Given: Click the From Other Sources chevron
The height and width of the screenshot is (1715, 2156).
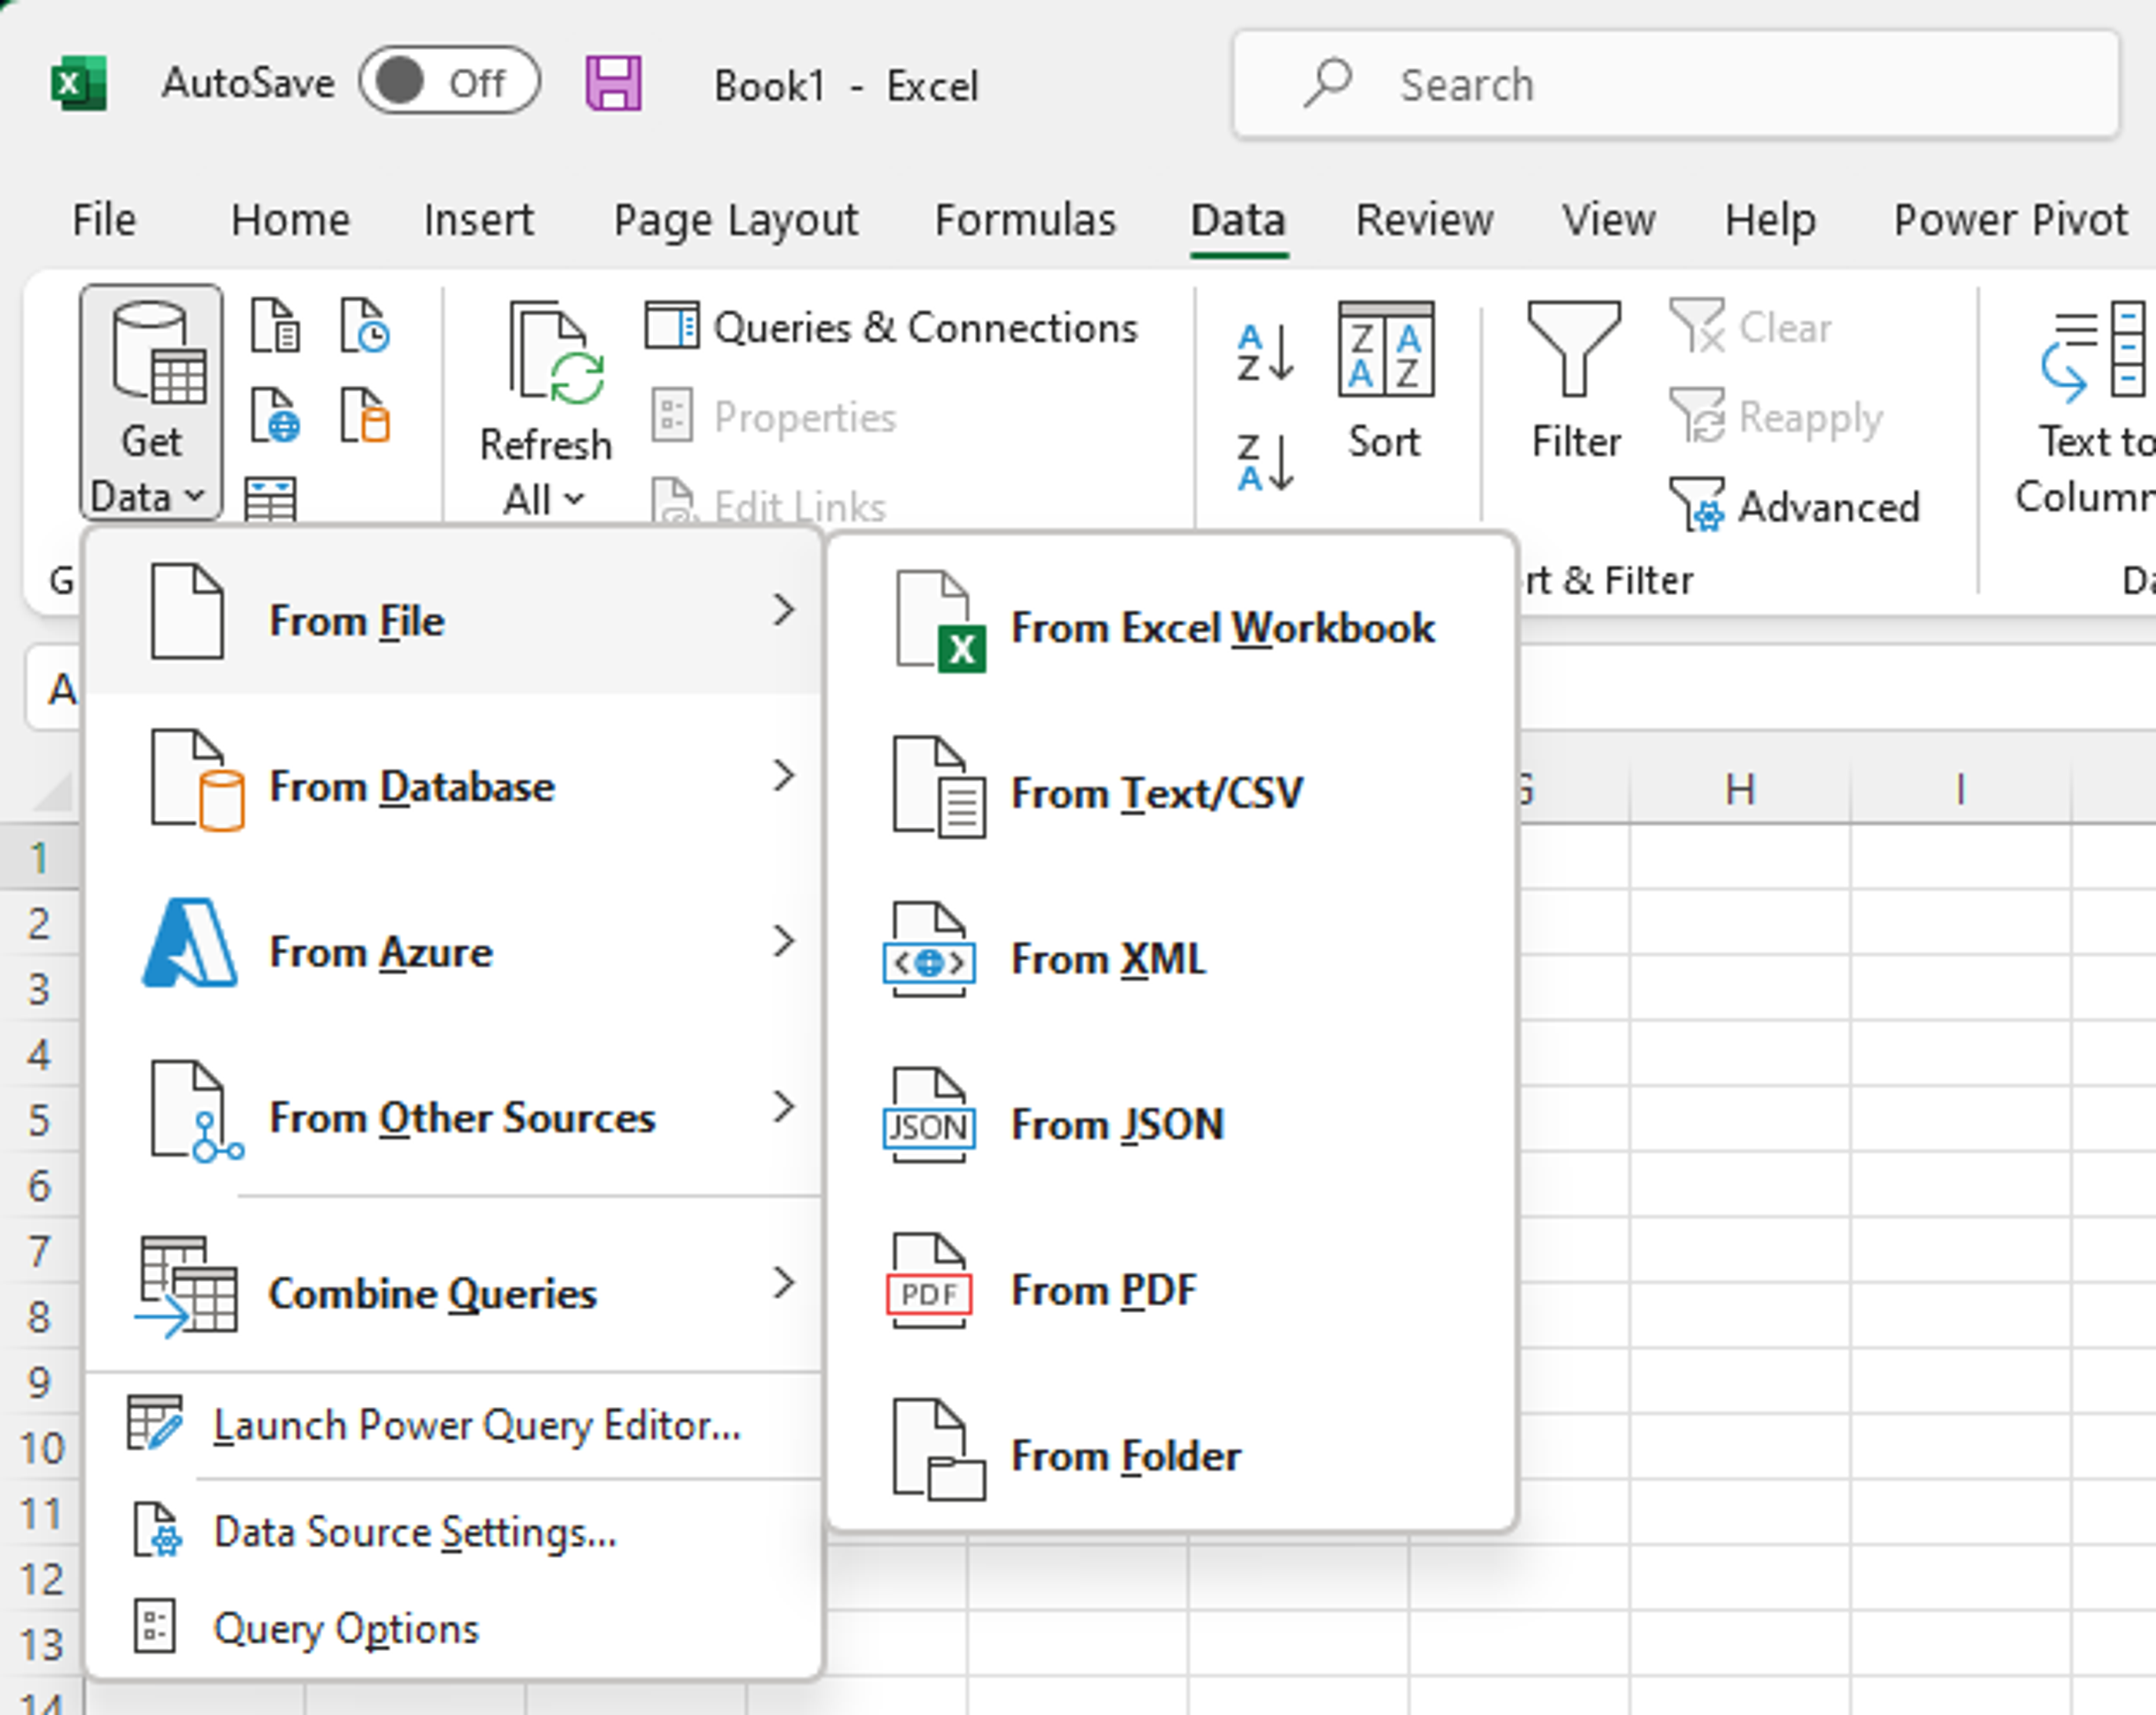Looking at the screenshot, I should coord(784,1107).
